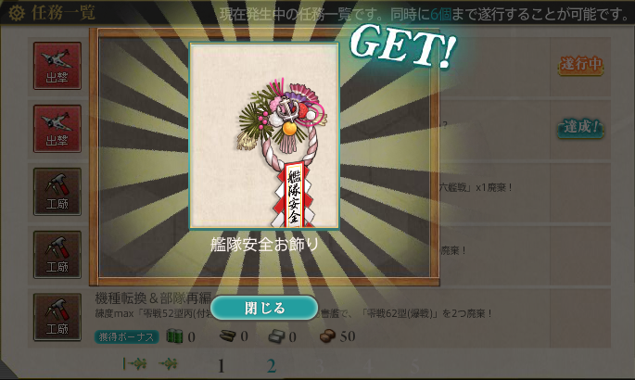Select the first 工廠 hammer quest icon

[x=57, y=192]
